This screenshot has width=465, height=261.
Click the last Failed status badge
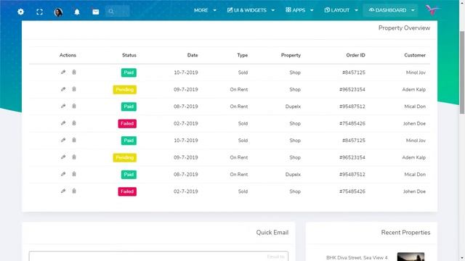click(127, 191)
